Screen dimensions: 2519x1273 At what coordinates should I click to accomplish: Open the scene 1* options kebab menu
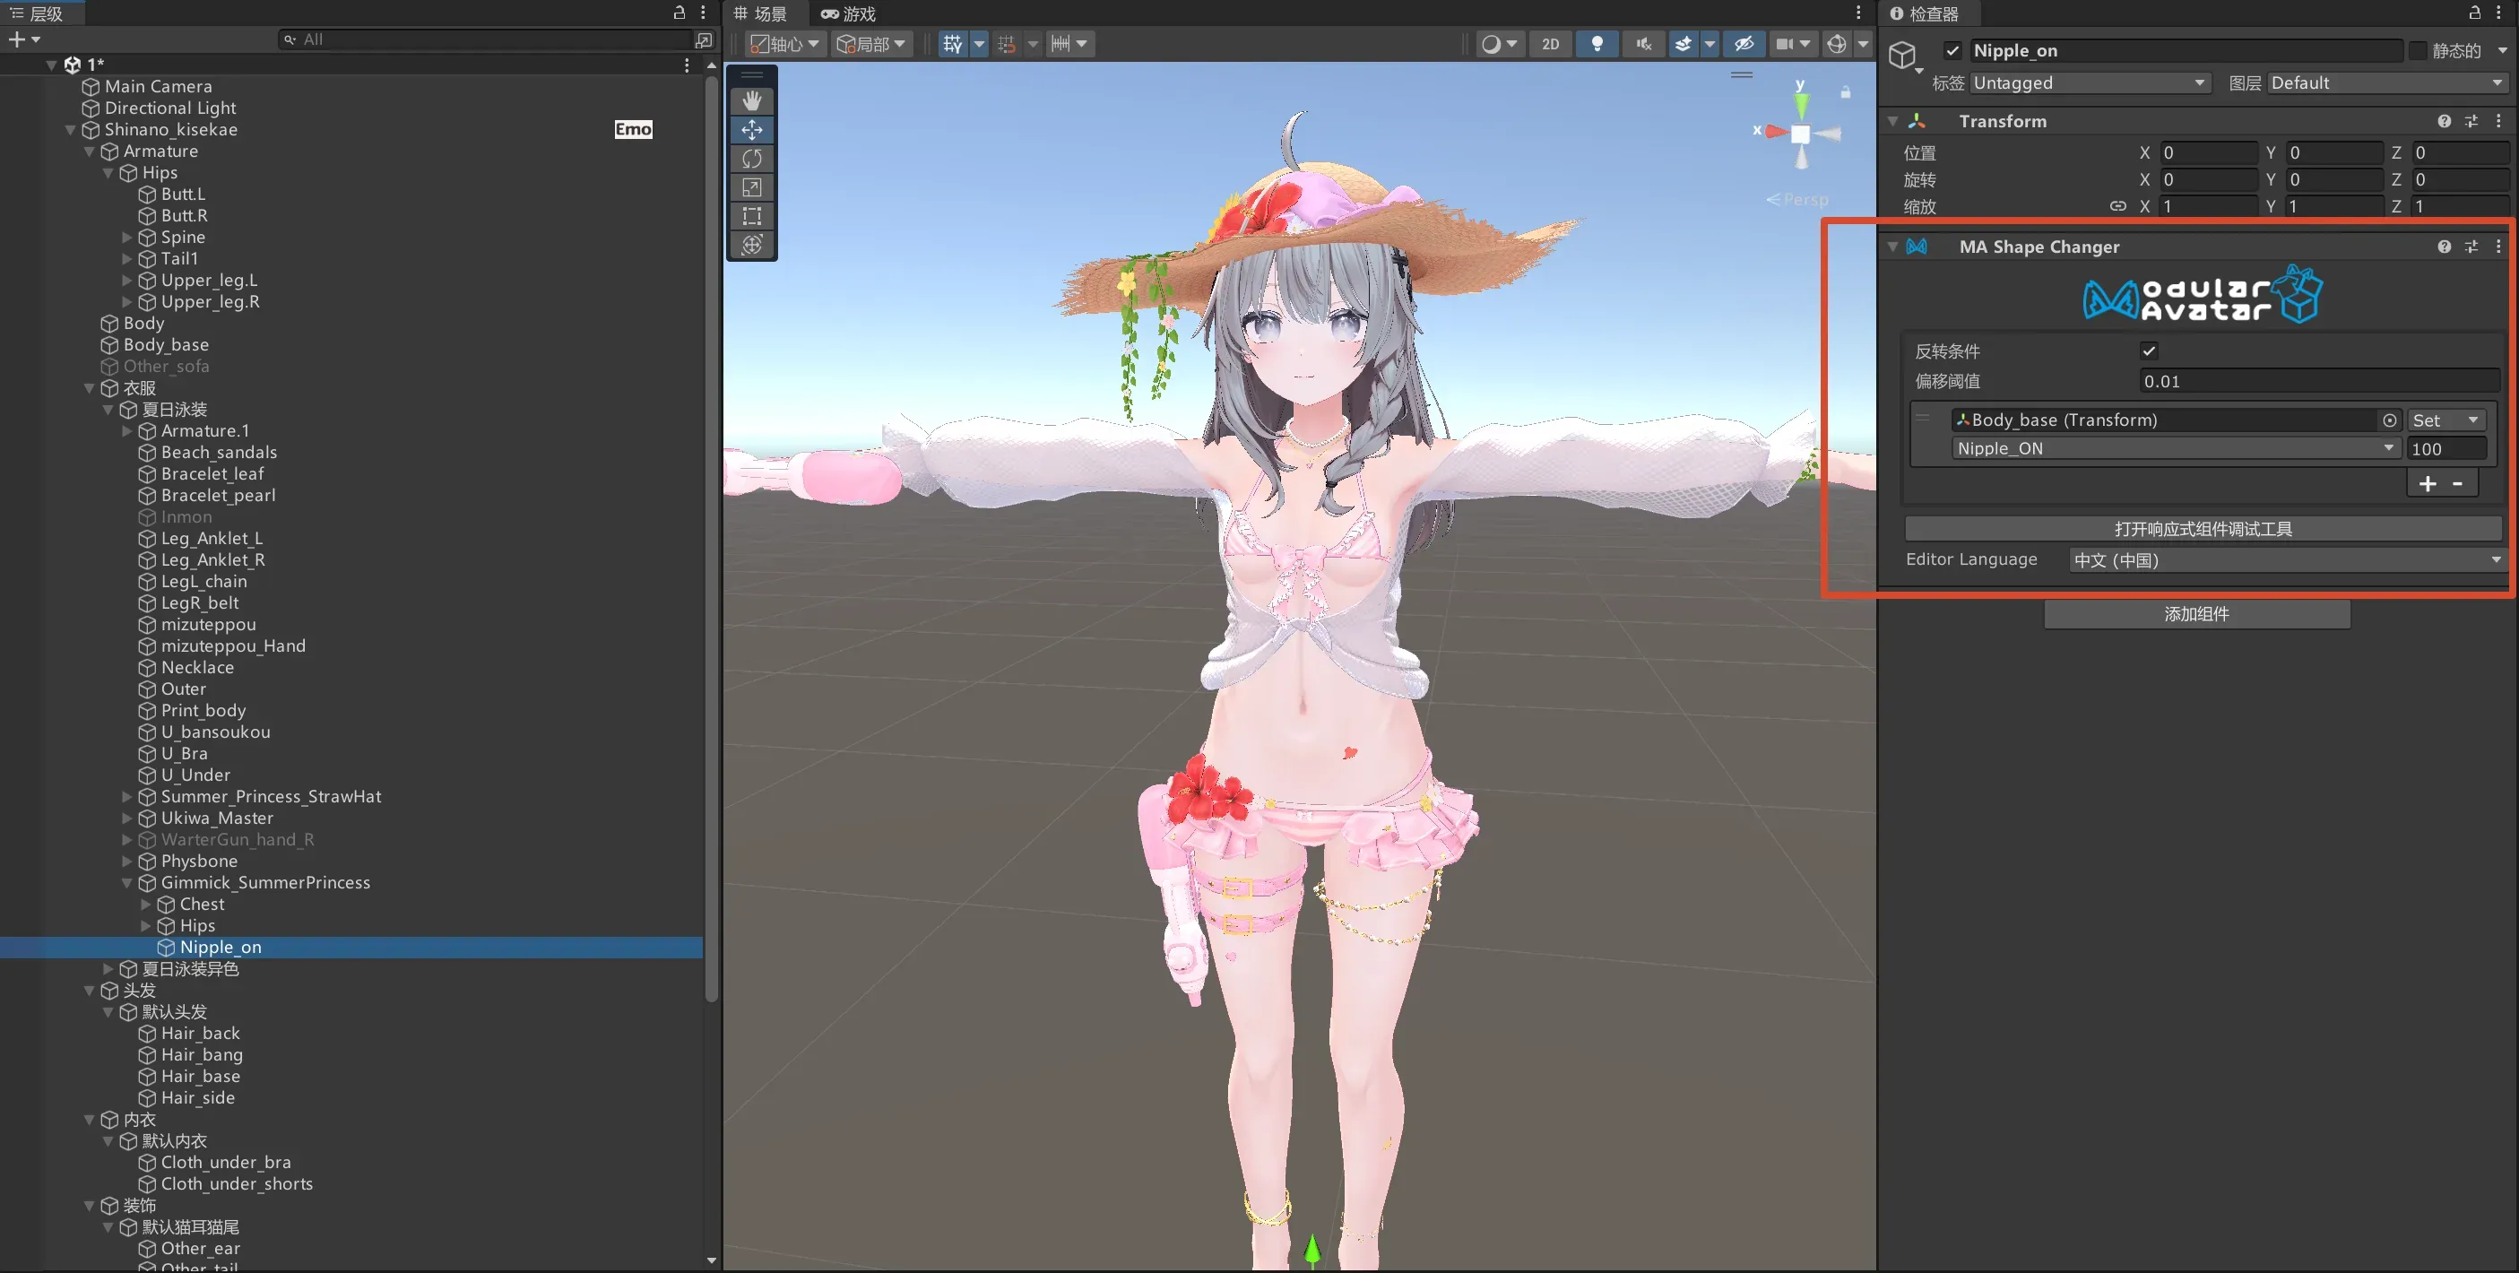687,65
